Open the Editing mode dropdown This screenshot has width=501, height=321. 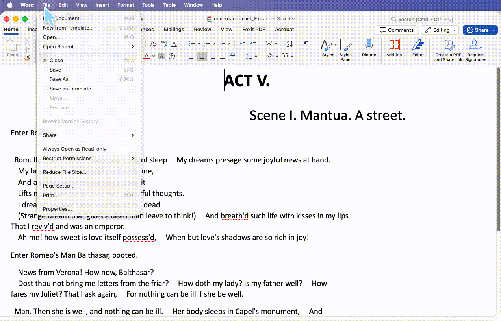(x=440, y=30)
